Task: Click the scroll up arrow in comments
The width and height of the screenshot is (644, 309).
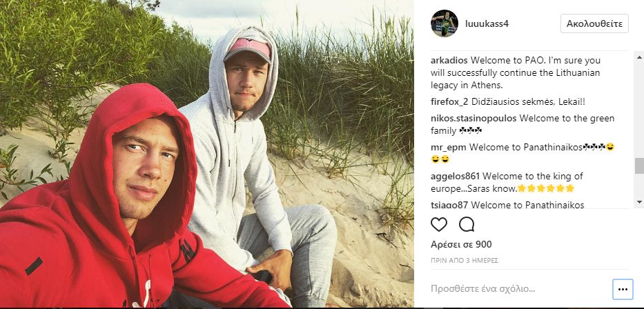Action: [639, 57]
